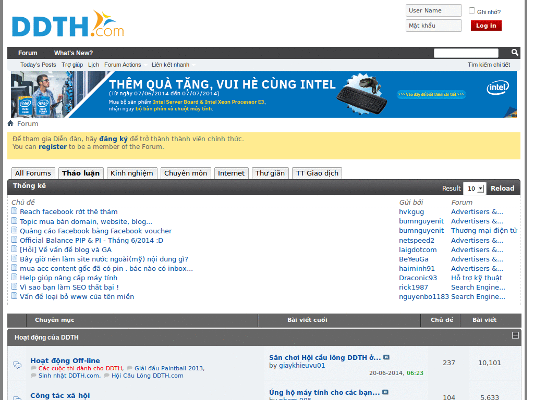Focus the search box in navbar

pyautogui.click(x=466, y=53)
